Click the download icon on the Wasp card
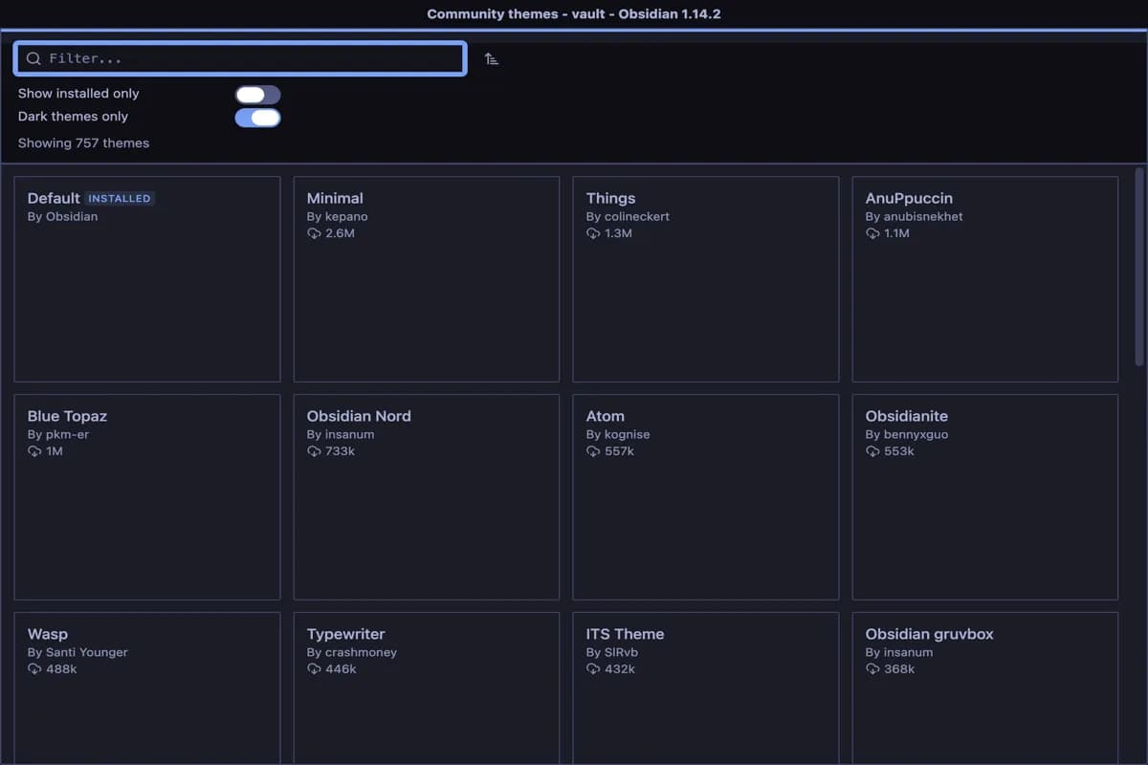1148x765 pixels. (34, 669)
